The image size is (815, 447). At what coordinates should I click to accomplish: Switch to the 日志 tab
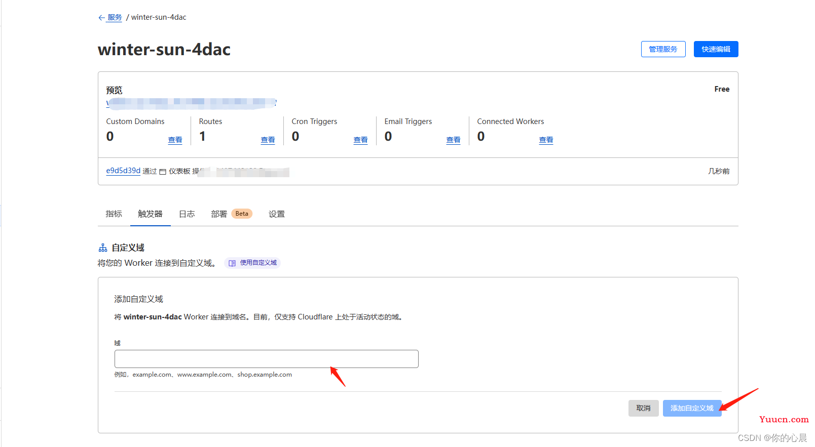pos(187,214)
